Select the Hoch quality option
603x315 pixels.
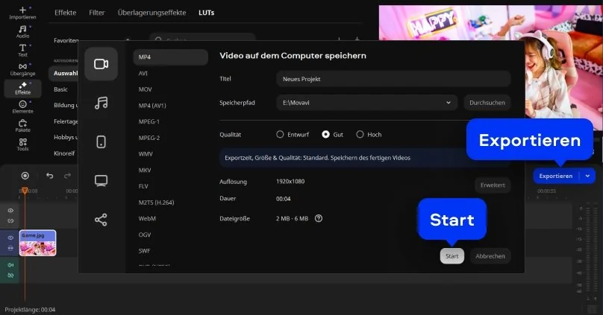[x=360, y=135]
